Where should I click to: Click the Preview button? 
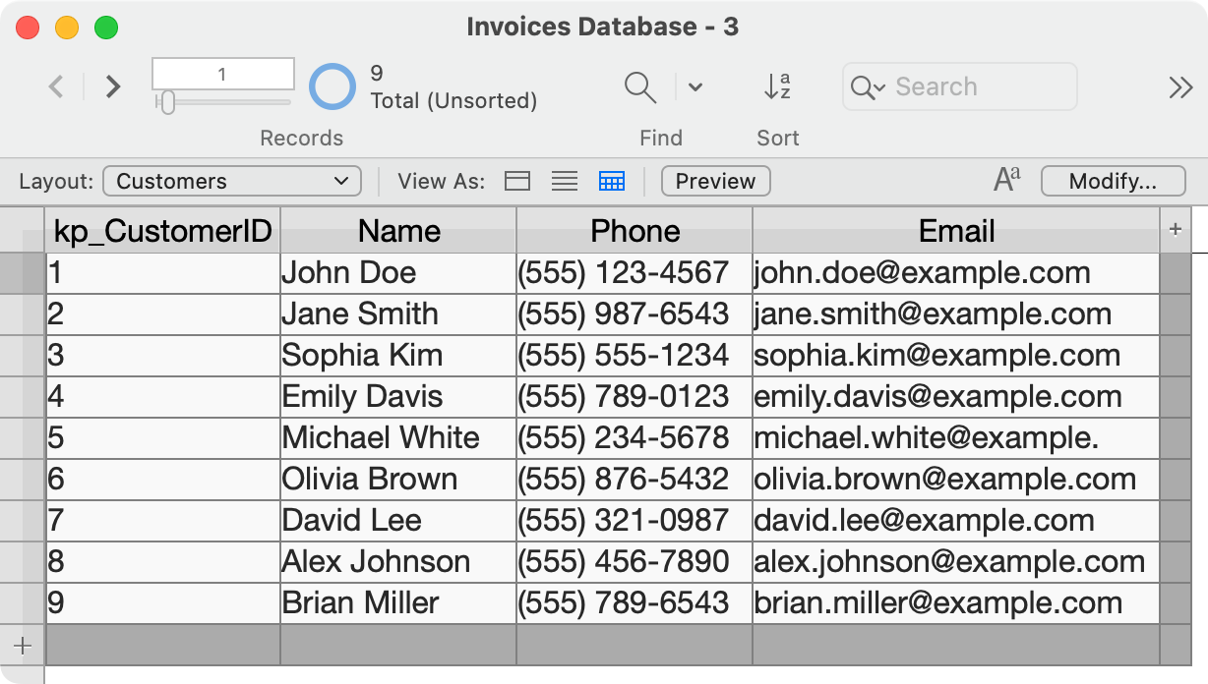point(715,181)
